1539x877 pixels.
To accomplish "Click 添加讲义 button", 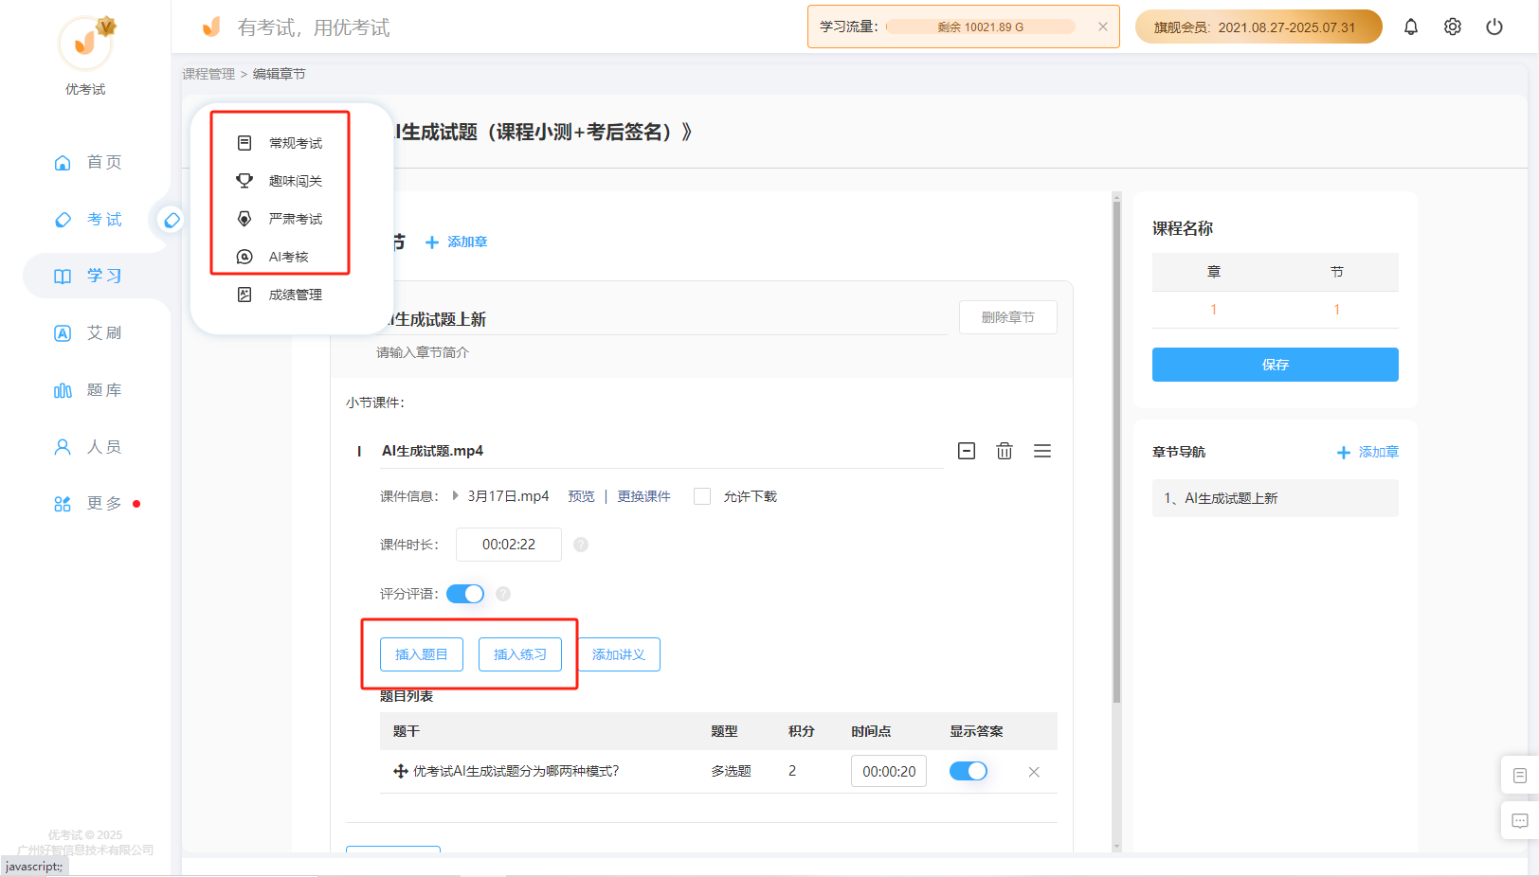I will (x=619, y=654).
